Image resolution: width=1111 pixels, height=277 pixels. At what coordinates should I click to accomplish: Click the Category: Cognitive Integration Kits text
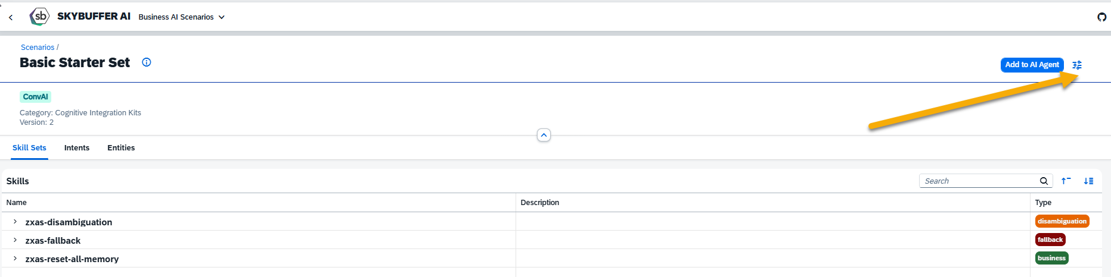pyautogui.click(x=80, y=112)
